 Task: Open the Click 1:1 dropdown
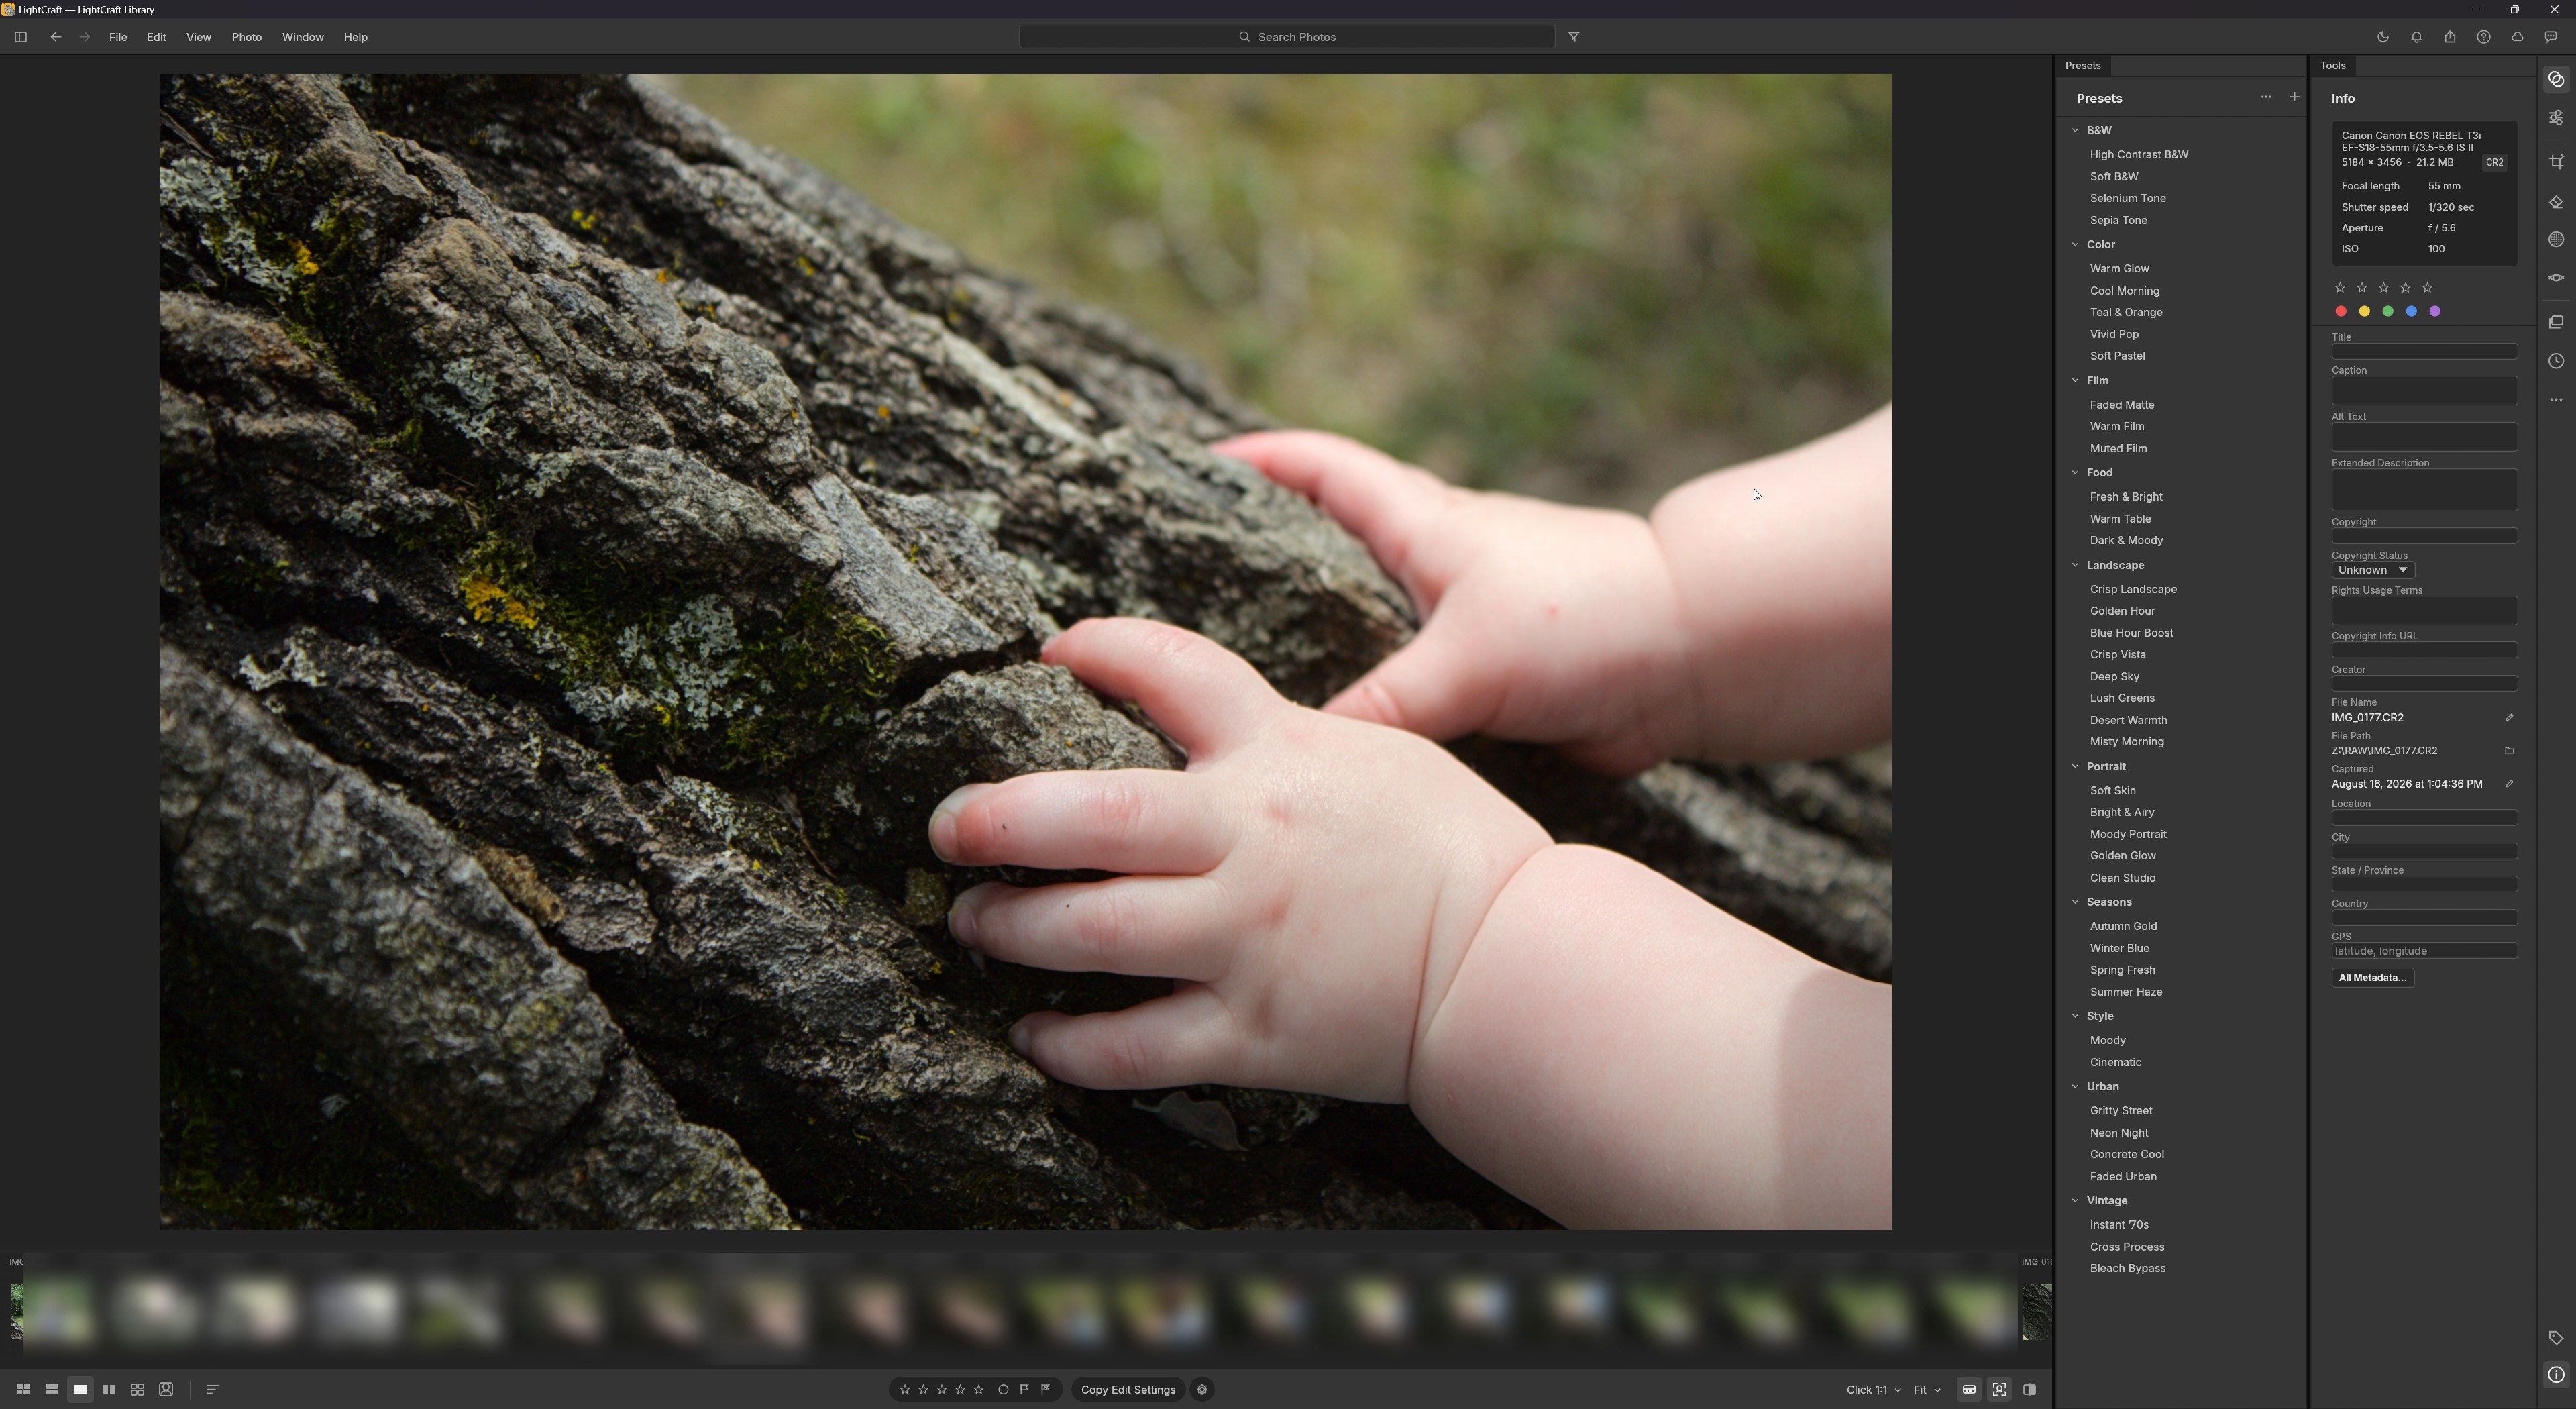[1873, 1389]
